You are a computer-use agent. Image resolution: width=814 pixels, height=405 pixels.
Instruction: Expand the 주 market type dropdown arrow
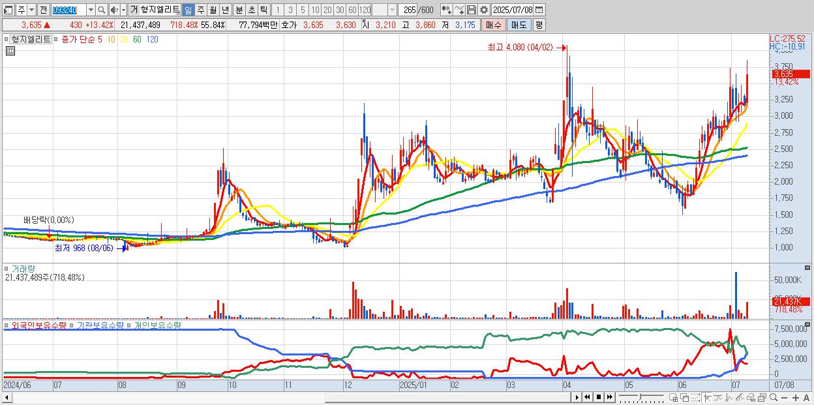pos(32,10)
